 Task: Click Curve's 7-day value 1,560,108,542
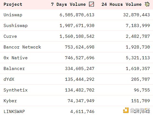pyautogui.click(x=77, y=37)
